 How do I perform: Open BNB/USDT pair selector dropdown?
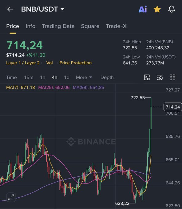click(43, 9)
